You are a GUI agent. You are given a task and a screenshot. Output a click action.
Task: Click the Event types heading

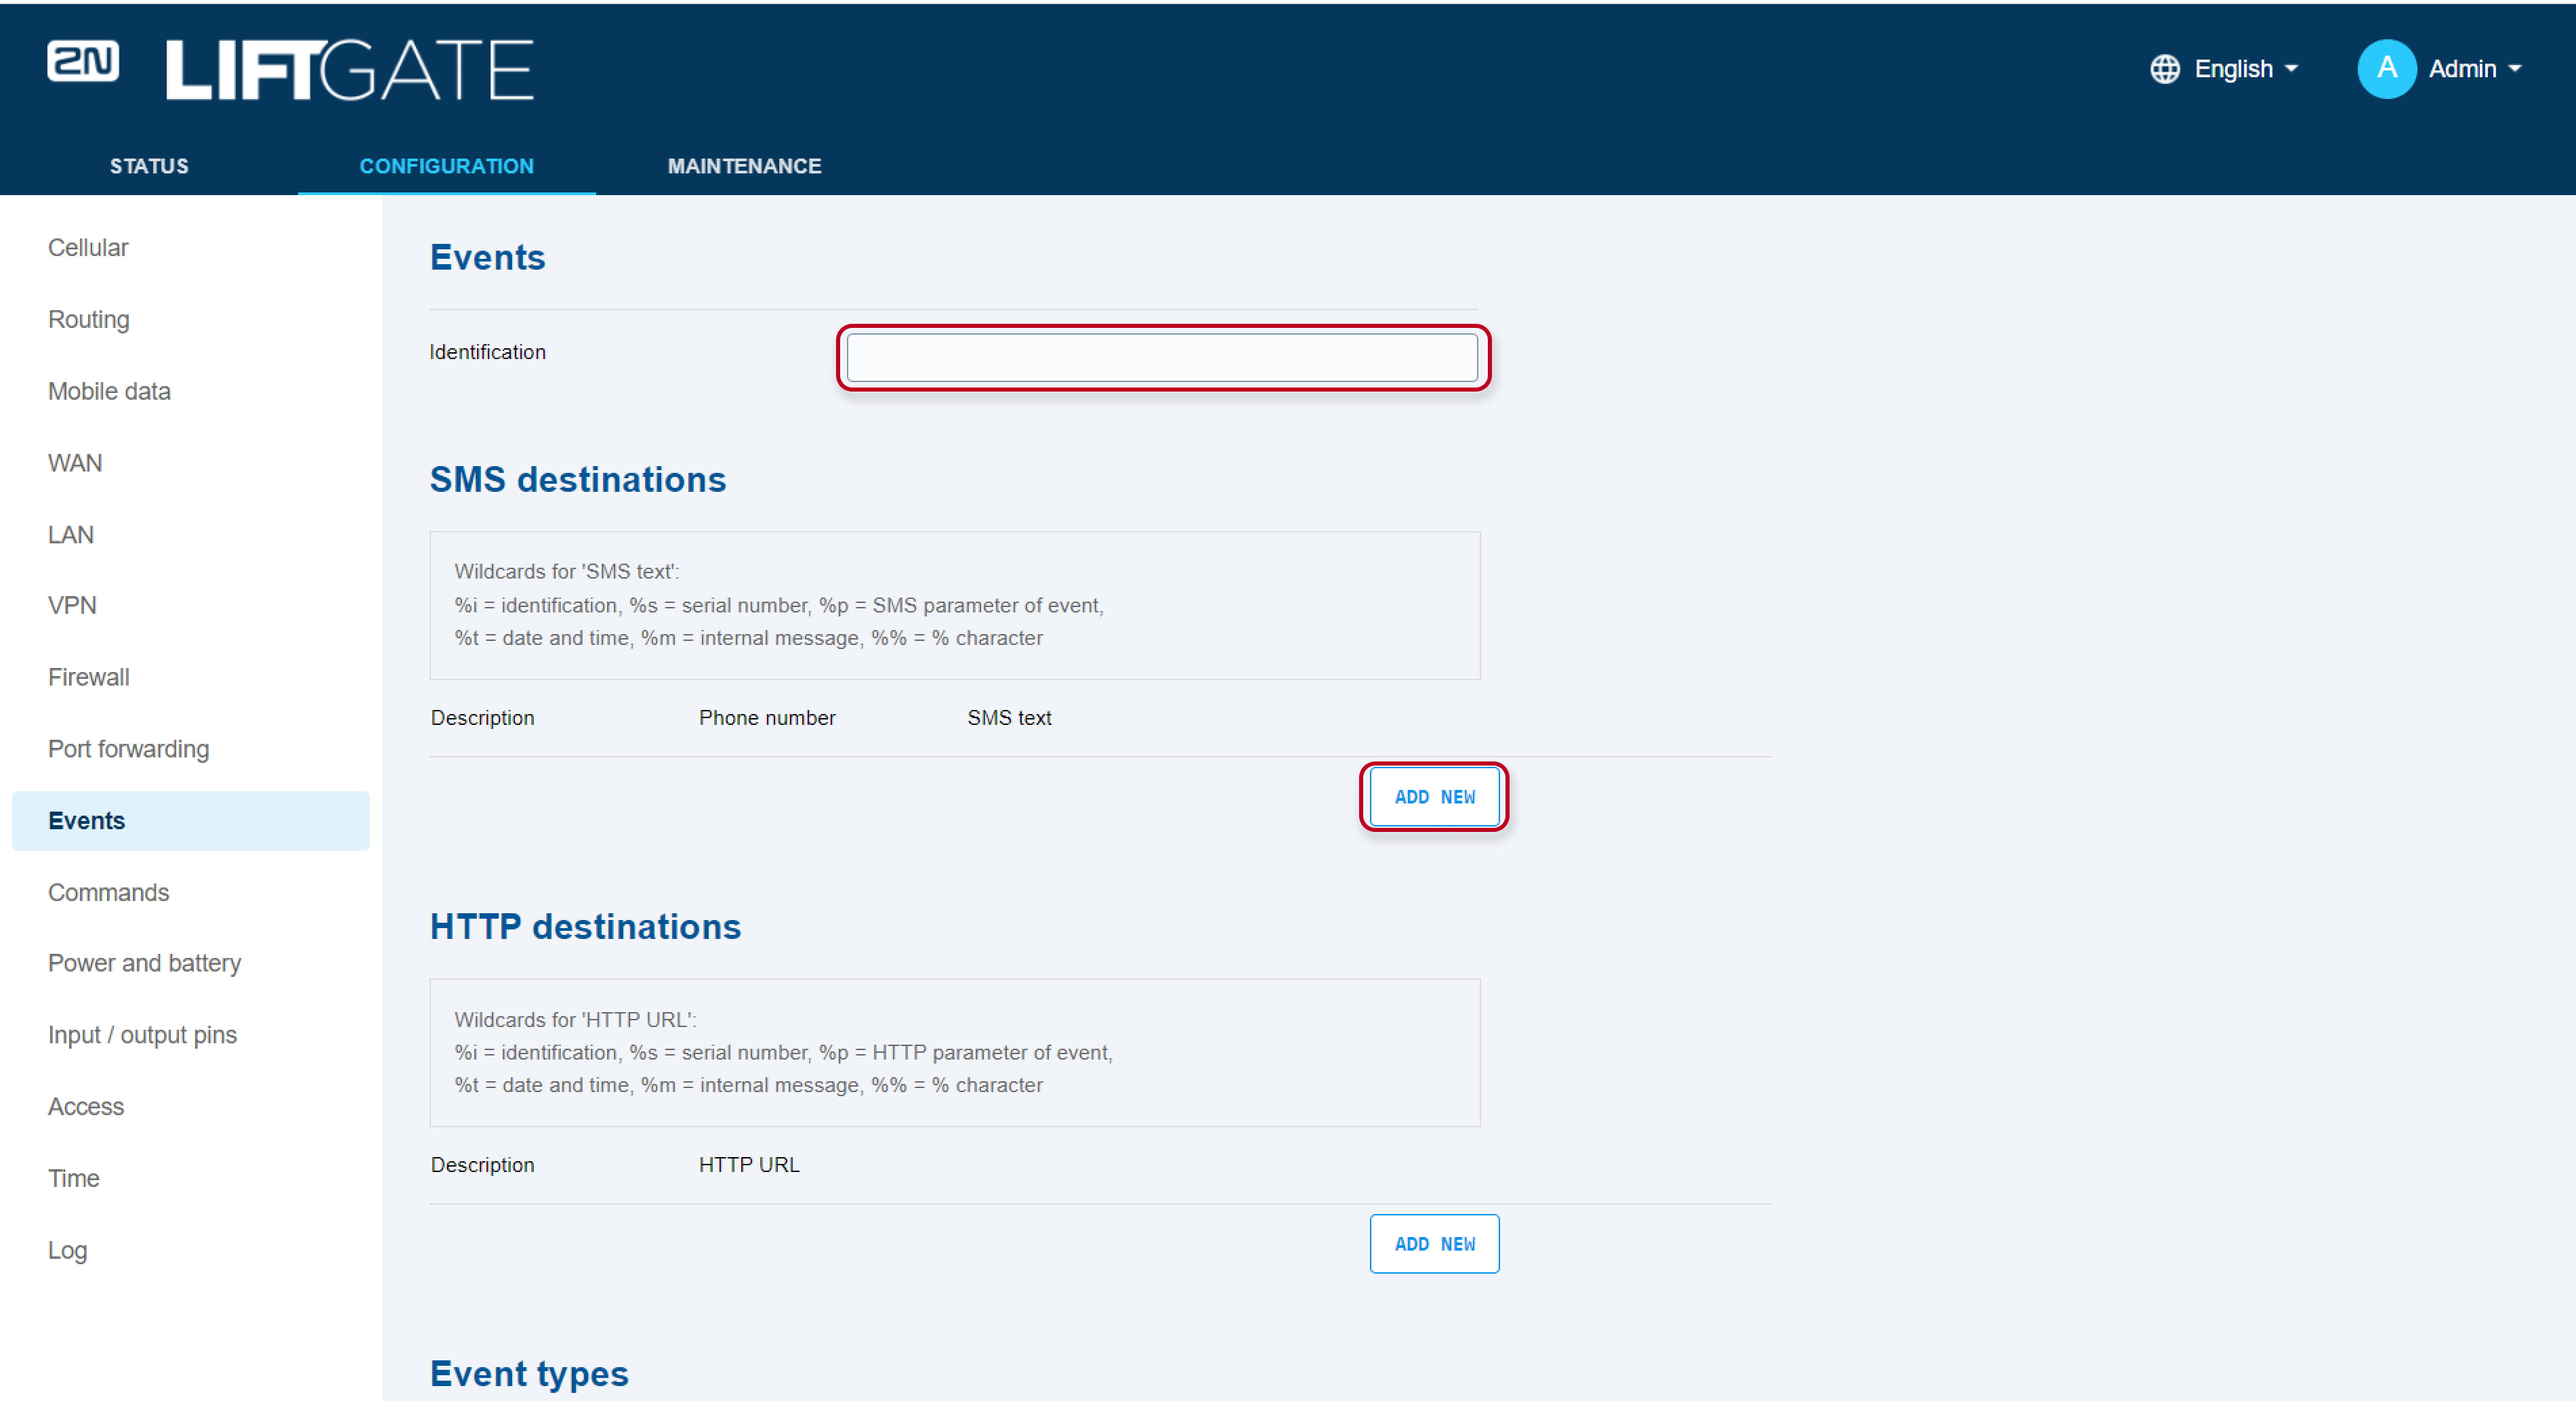[529, 1375]
